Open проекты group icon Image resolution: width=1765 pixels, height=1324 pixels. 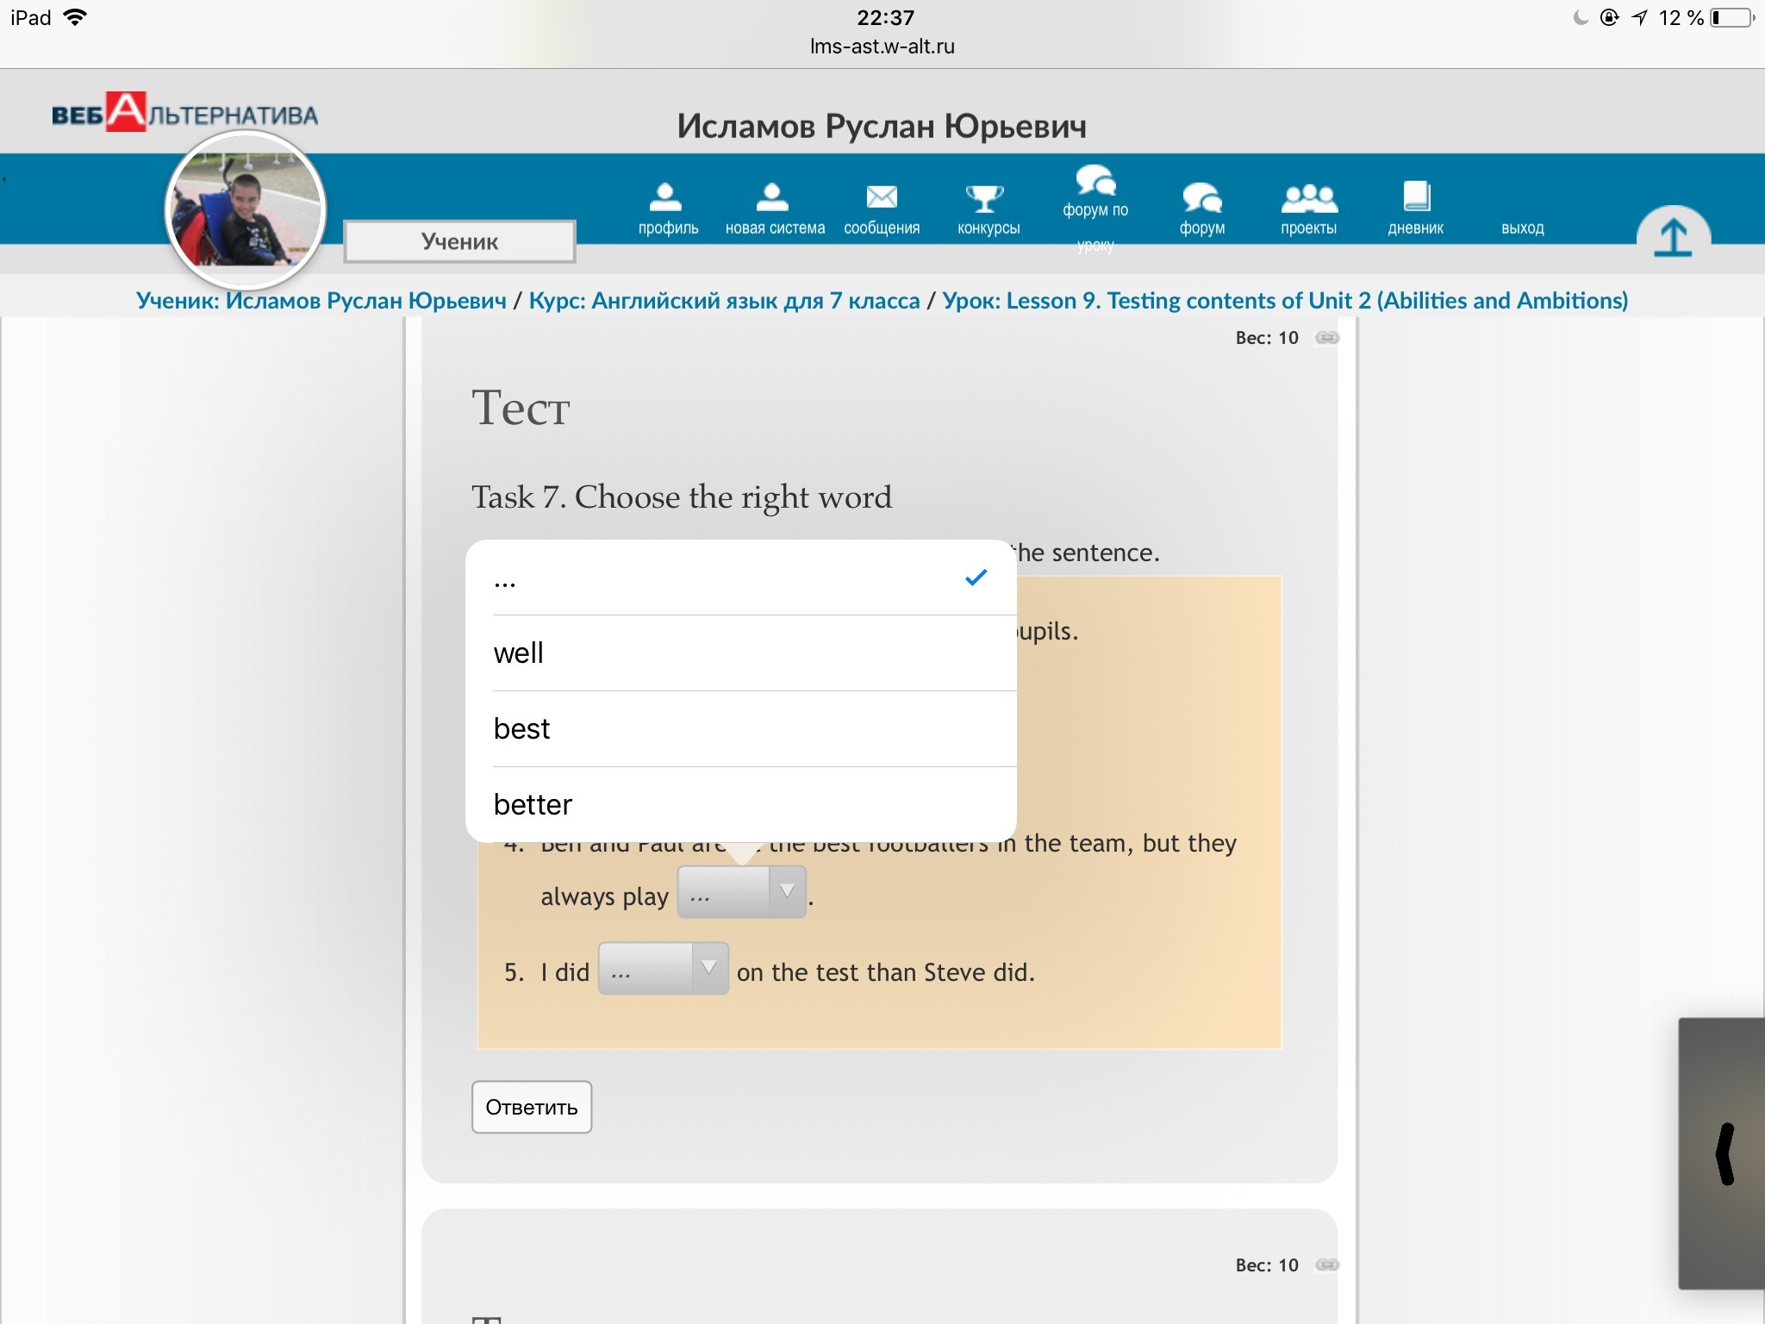tap(1308, 197)
